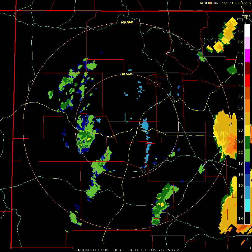The width and height of the screenshot is (252, 252).
Task: Select the light blue legend band
Action: pyautogui.click(x=247, y=193)
